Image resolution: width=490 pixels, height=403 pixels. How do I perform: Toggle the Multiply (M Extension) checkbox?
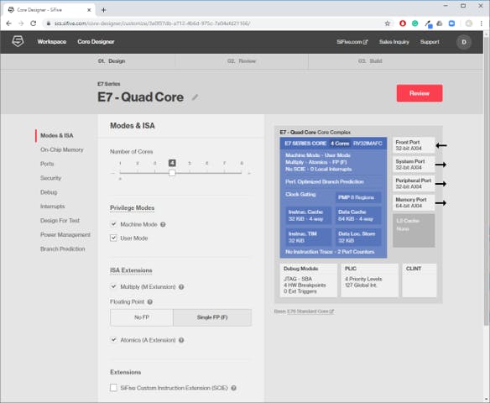point(113,286)
